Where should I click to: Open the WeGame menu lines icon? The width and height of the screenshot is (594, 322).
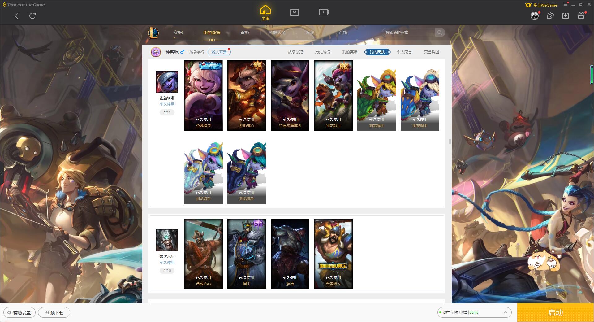(x=566, y=4)
